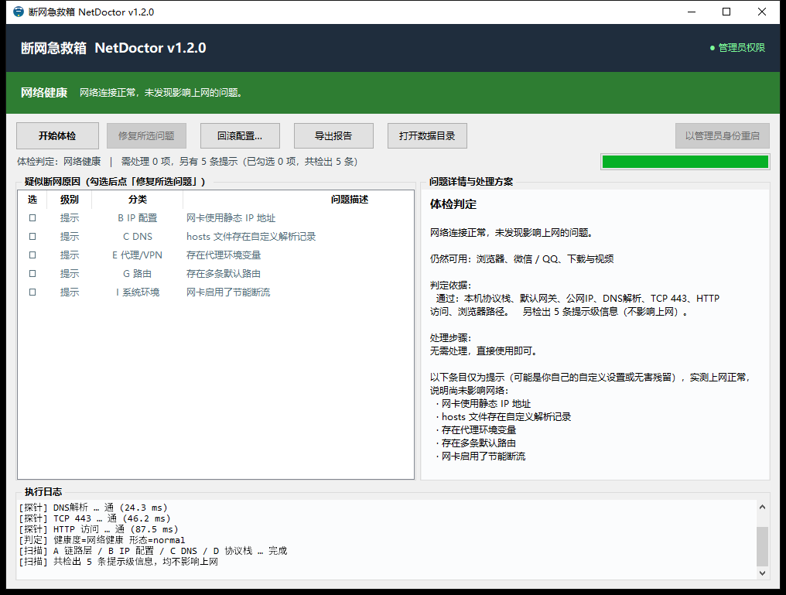The height and width of the screenshot is (595, 786).
Task: Sort by the 级别 column header
Action: point(69,200)
